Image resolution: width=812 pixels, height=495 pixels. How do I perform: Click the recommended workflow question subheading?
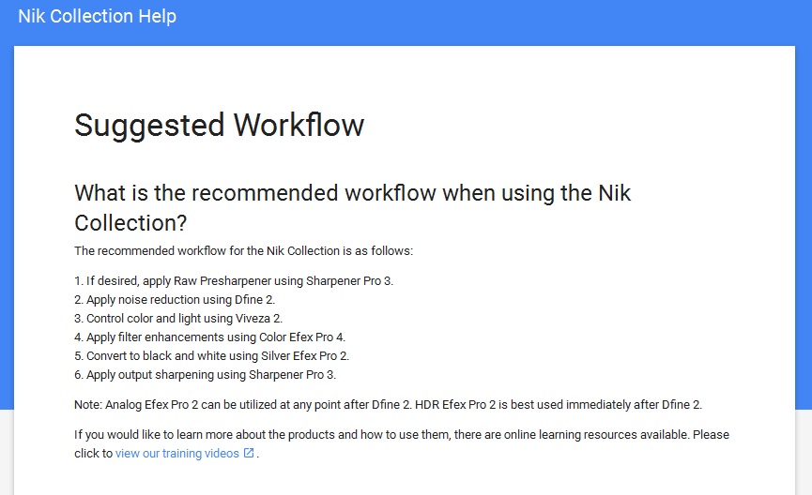[353, 208]
